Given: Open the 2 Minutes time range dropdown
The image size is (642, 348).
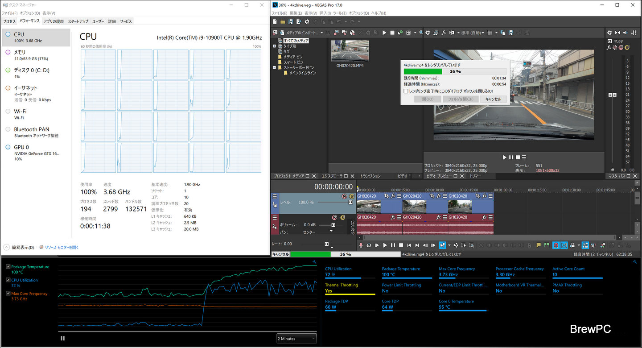Looking at the screenshot, I should coord(296,339).
